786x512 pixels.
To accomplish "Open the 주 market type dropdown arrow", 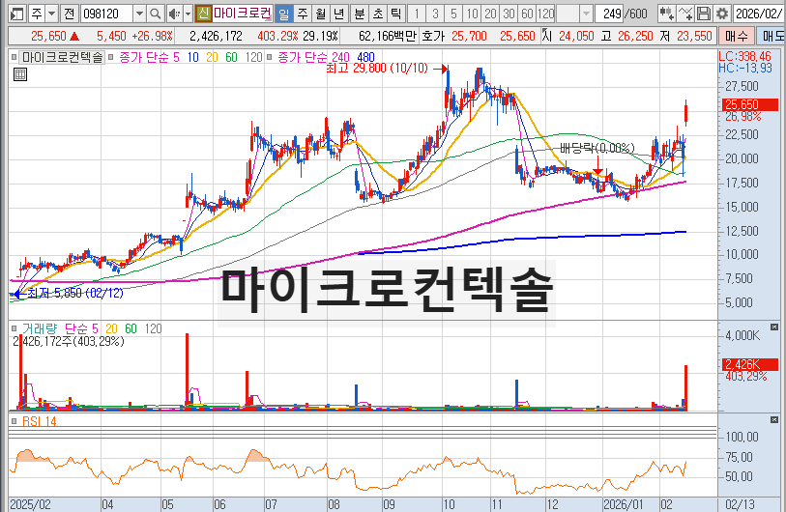I will pos(51,14).
